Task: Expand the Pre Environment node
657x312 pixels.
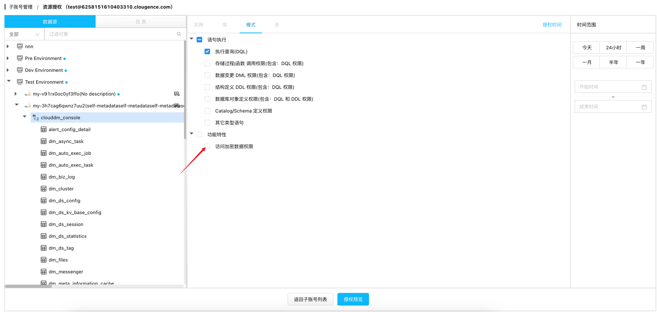Action: 8,58
